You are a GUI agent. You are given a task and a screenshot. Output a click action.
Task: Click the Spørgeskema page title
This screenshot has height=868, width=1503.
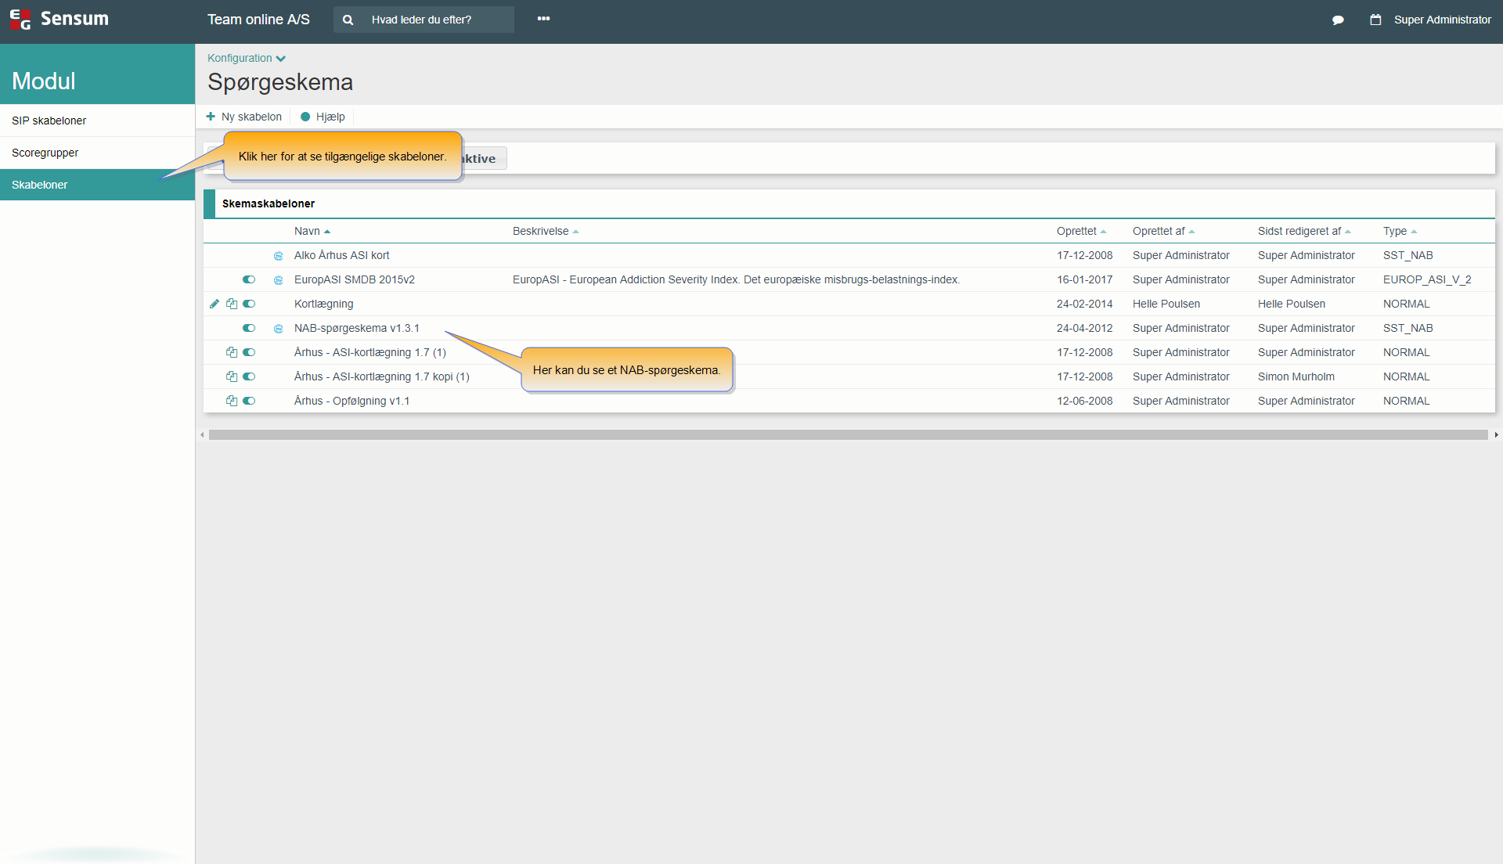click(280, 82)
